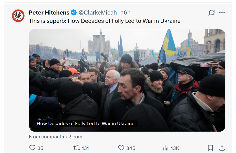Click the headline caption on the card
This screenshot has height=153, width=236.
tap(86, 123)
